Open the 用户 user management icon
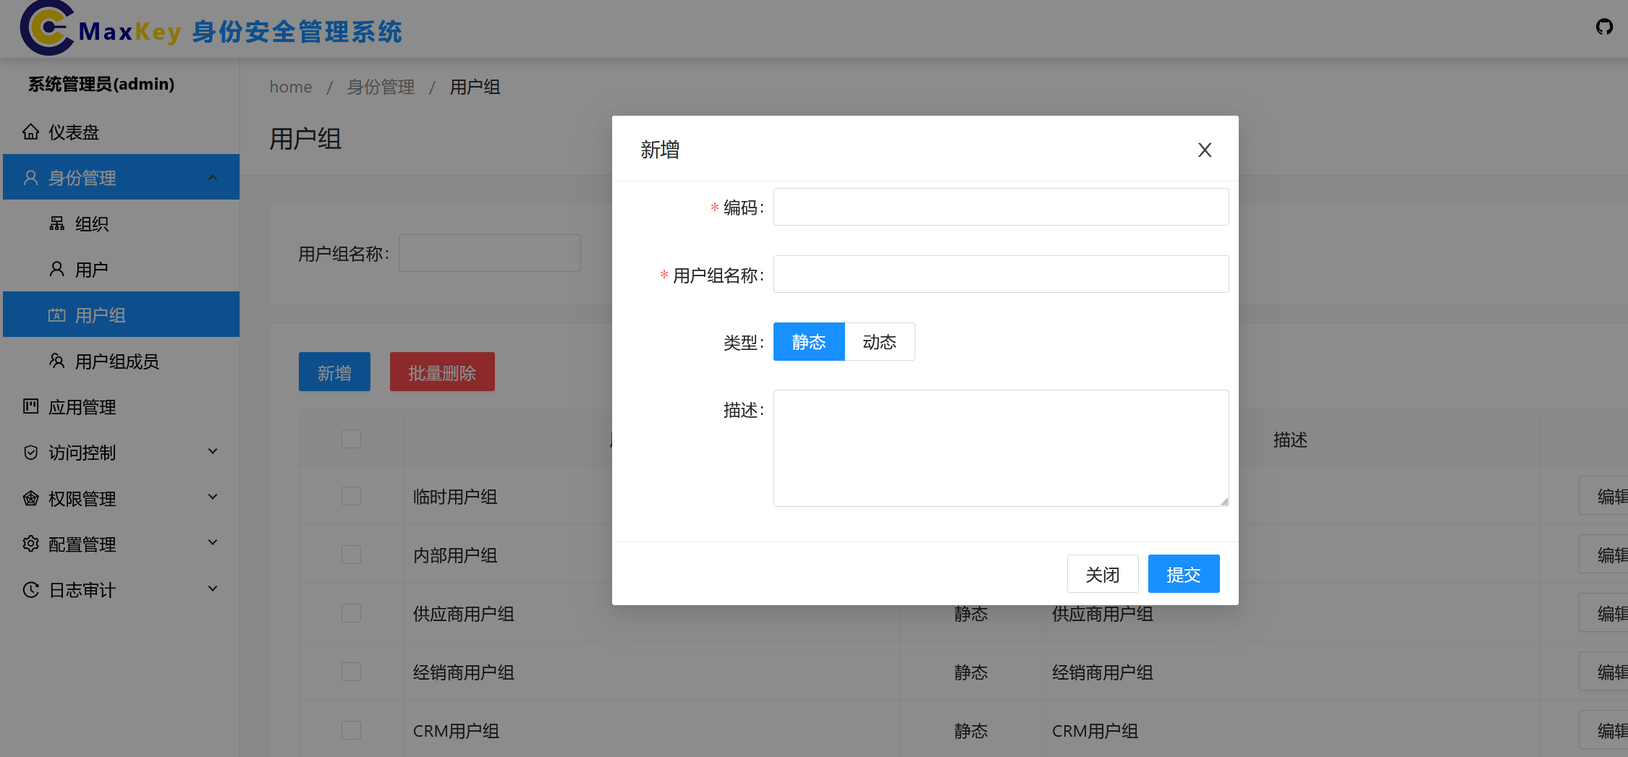This screenshot has height=757, width=1628. click(58, 268)
